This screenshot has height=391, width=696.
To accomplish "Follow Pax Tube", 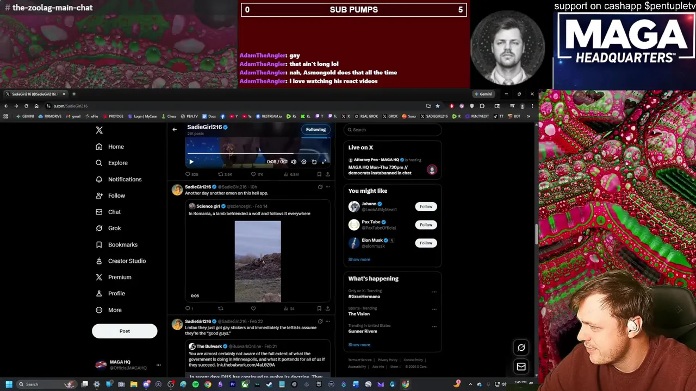I will 426,225.
